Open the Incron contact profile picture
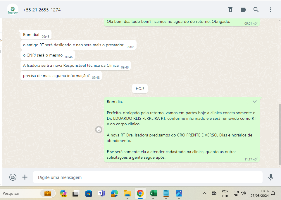The image size is (281, 200). pos(13,10)
